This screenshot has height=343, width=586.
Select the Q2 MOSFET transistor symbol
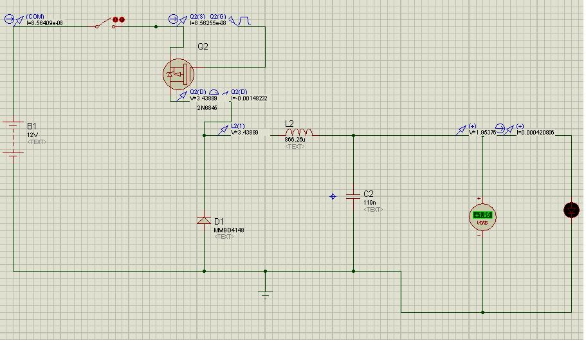pyautogui.click(x=179, y=74)
